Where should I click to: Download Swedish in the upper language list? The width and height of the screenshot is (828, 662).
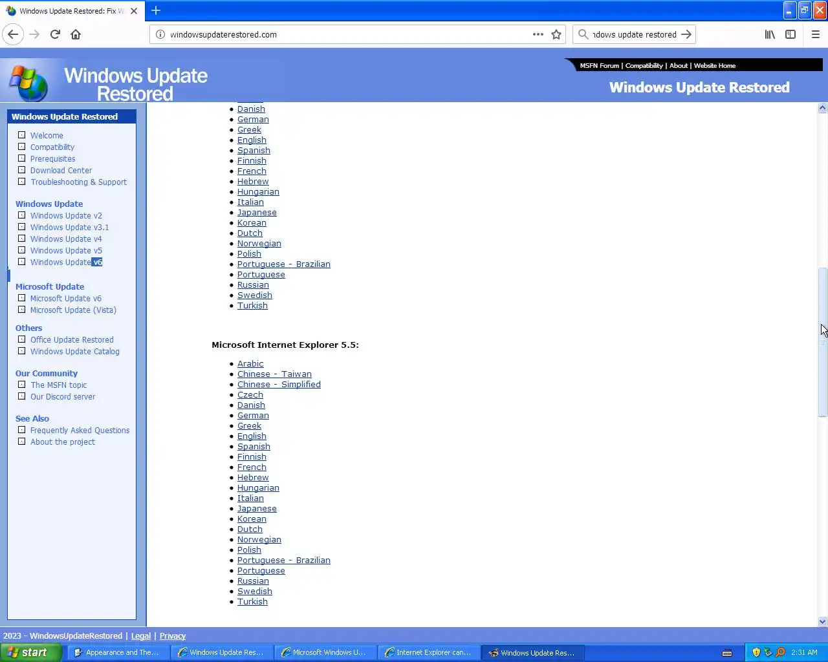255,295
